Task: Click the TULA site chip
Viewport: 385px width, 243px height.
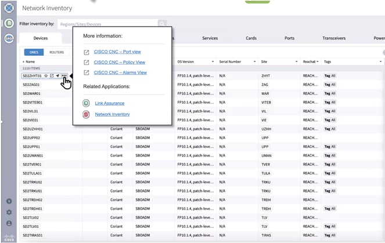Action: pyautogui.click(x=266, y=173)
